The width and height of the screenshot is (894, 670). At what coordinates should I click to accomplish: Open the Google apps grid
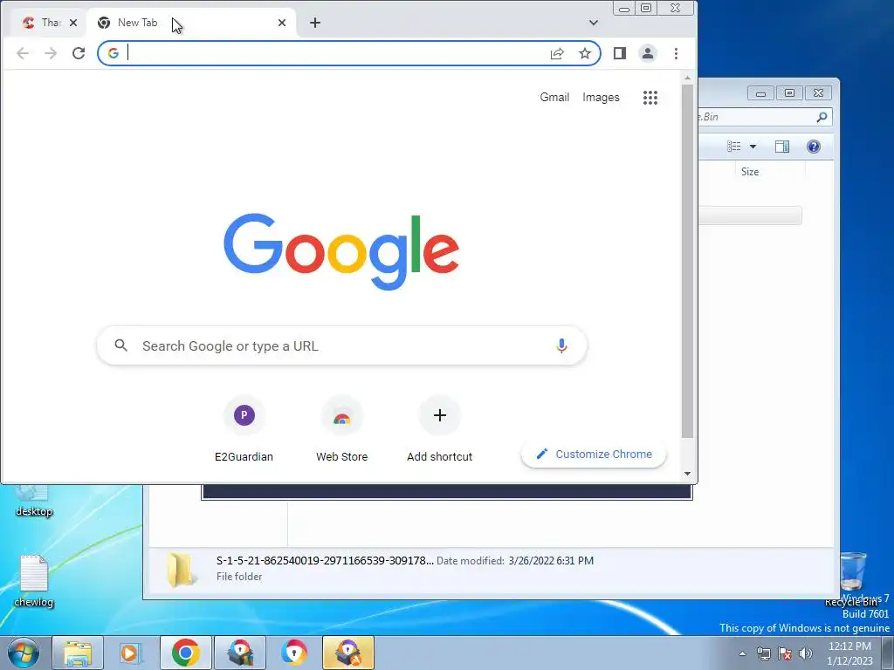[650, 98]
